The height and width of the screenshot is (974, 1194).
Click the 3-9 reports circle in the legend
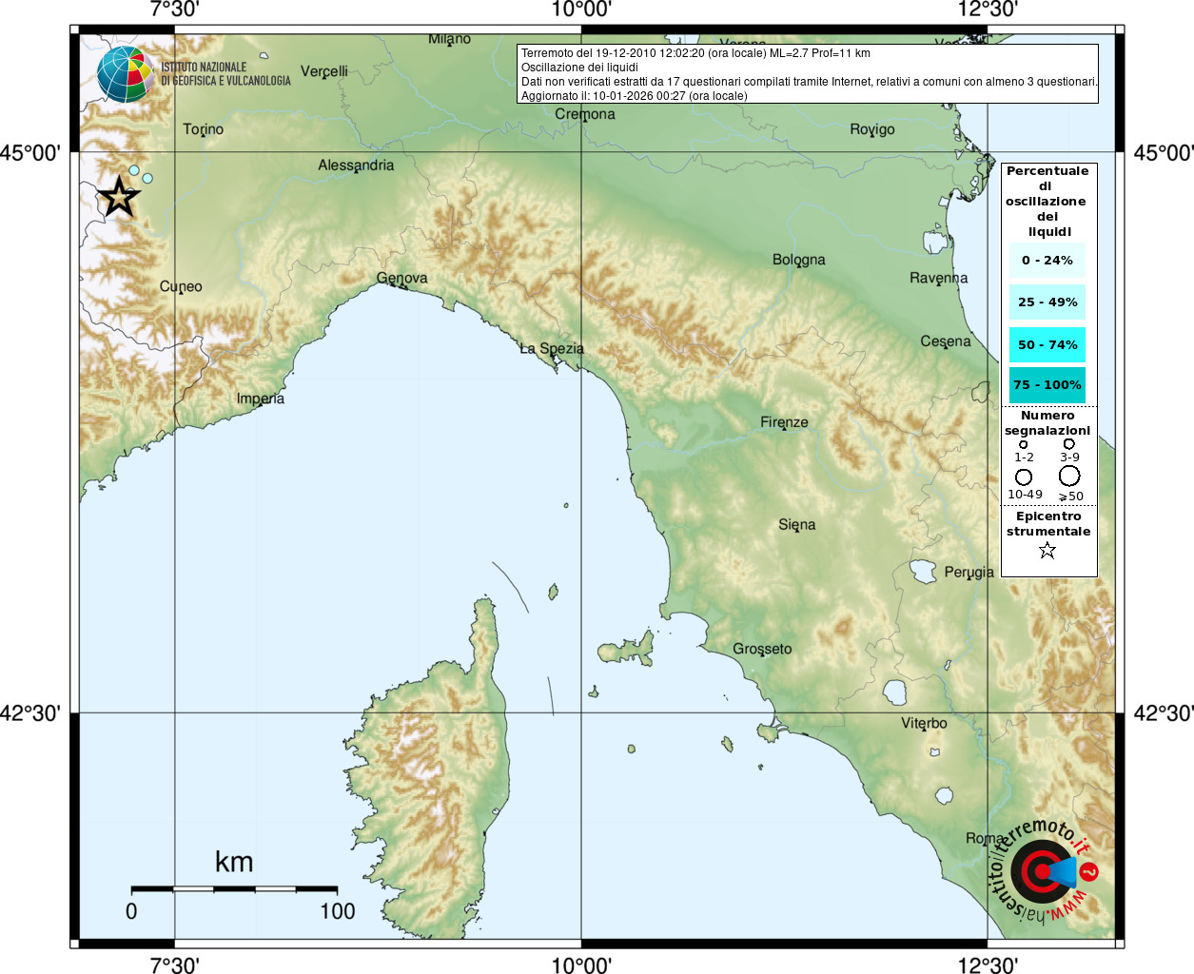(x=1069, y=444)
